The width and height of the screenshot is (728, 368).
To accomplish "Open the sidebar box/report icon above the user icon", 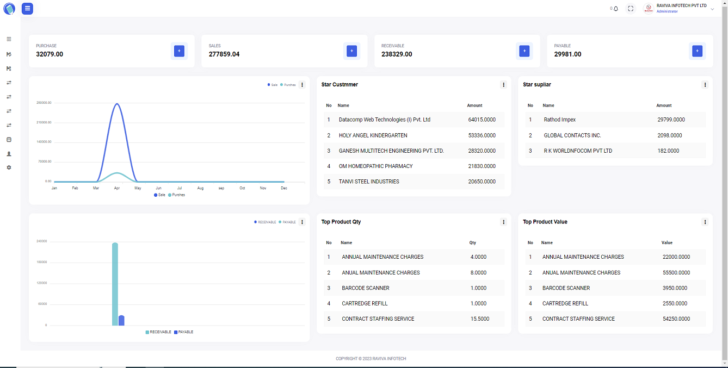I will point(9,140).
